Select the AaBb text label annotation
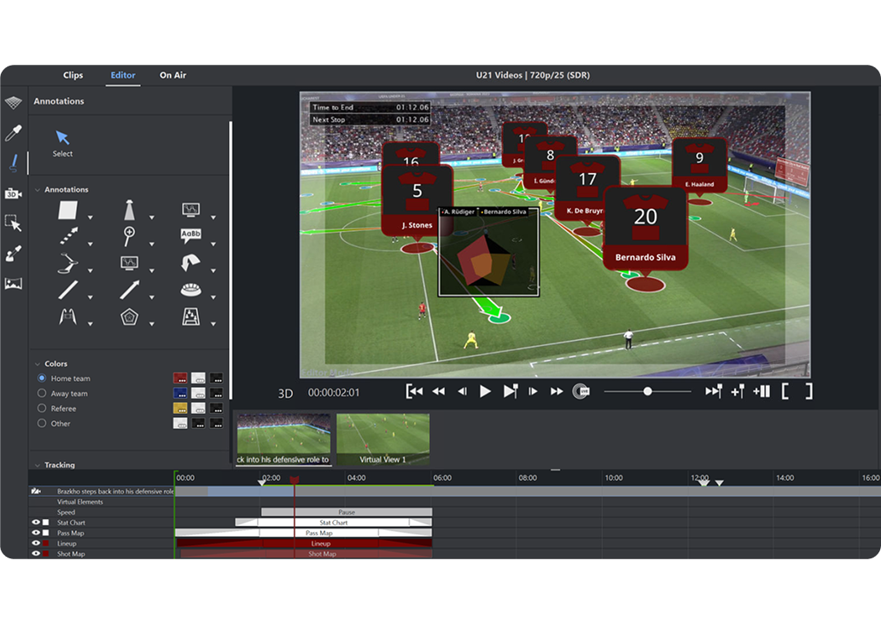881x624 pixels. point(190,236)
